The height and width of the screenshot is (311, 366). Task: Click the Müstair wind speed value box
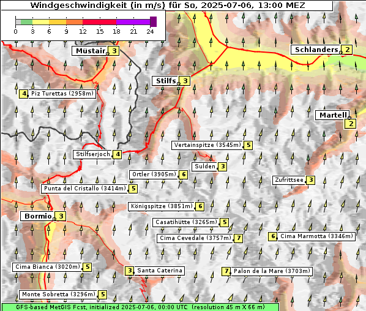click(x=114, y=51)
